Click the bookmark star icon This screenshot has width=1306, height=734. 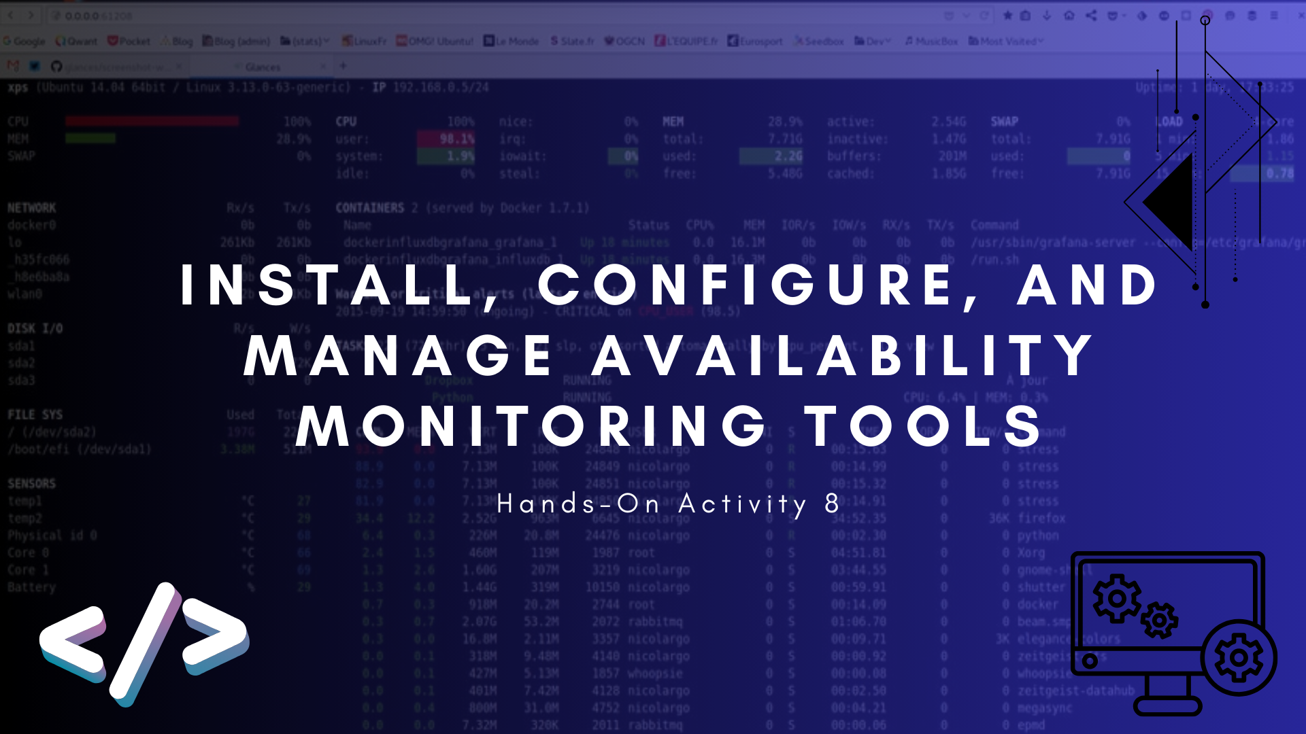(x=1007, y=15)
